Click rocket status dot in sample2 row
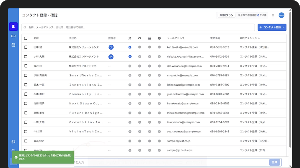This screenshot has width=300, height=168. (x=130, y=141)
